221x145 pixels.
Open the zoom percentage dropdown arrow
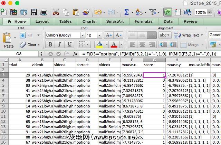(210, 12)
